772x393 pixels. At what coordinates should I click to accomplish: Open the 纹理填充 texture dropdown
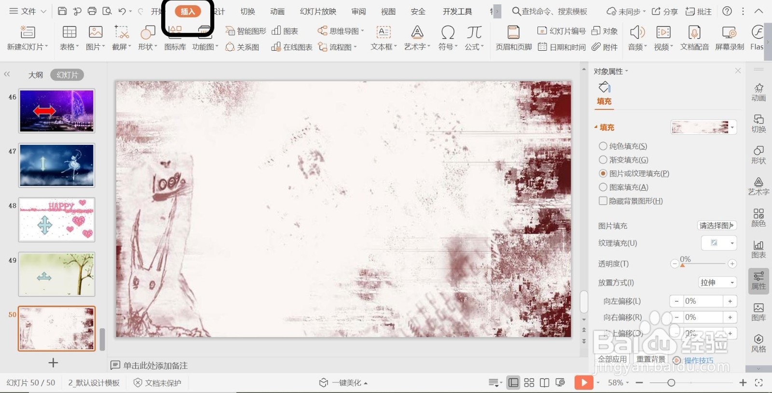pyautogui.click(x=719, y=243)
